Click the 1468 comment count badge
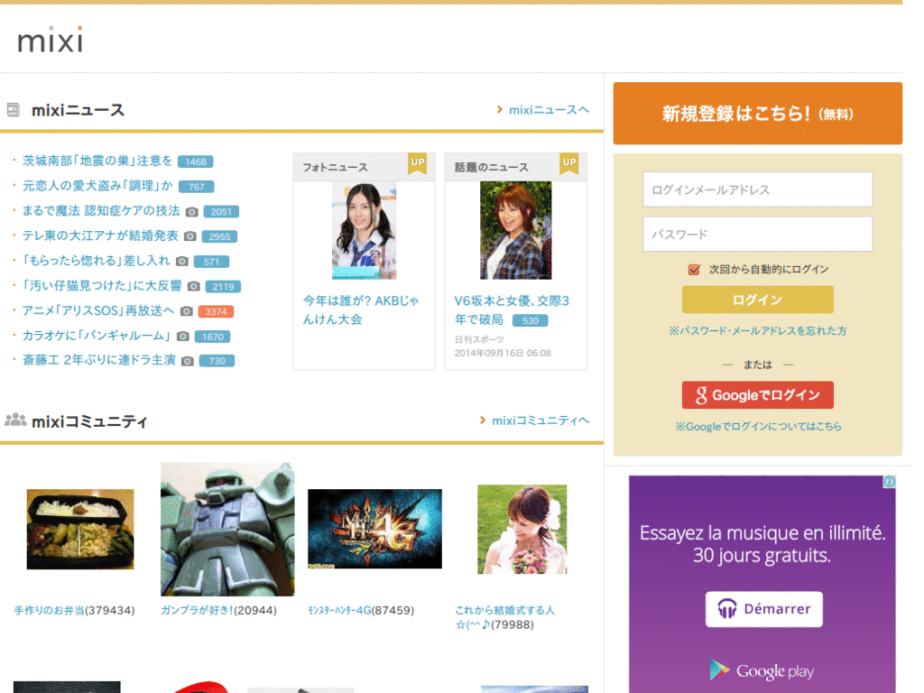 tap(195, 162)
